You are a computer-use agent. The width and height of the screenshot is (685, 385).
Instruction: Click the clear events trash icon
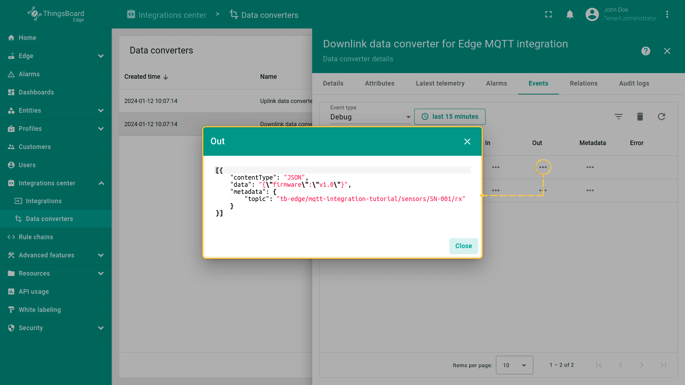click(x=640, y=117)
